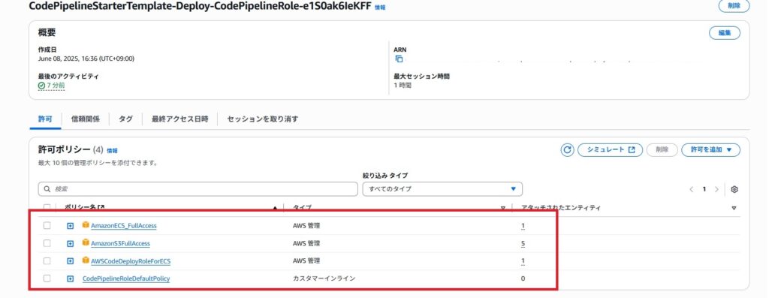Click the 情報 link beside 許可ポリシー
769x298 pixels.
[x=113, y=151]
